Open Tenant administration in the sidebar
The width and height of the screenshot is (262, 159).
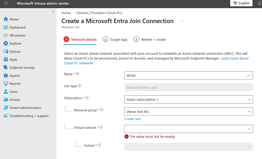point(25,108)
